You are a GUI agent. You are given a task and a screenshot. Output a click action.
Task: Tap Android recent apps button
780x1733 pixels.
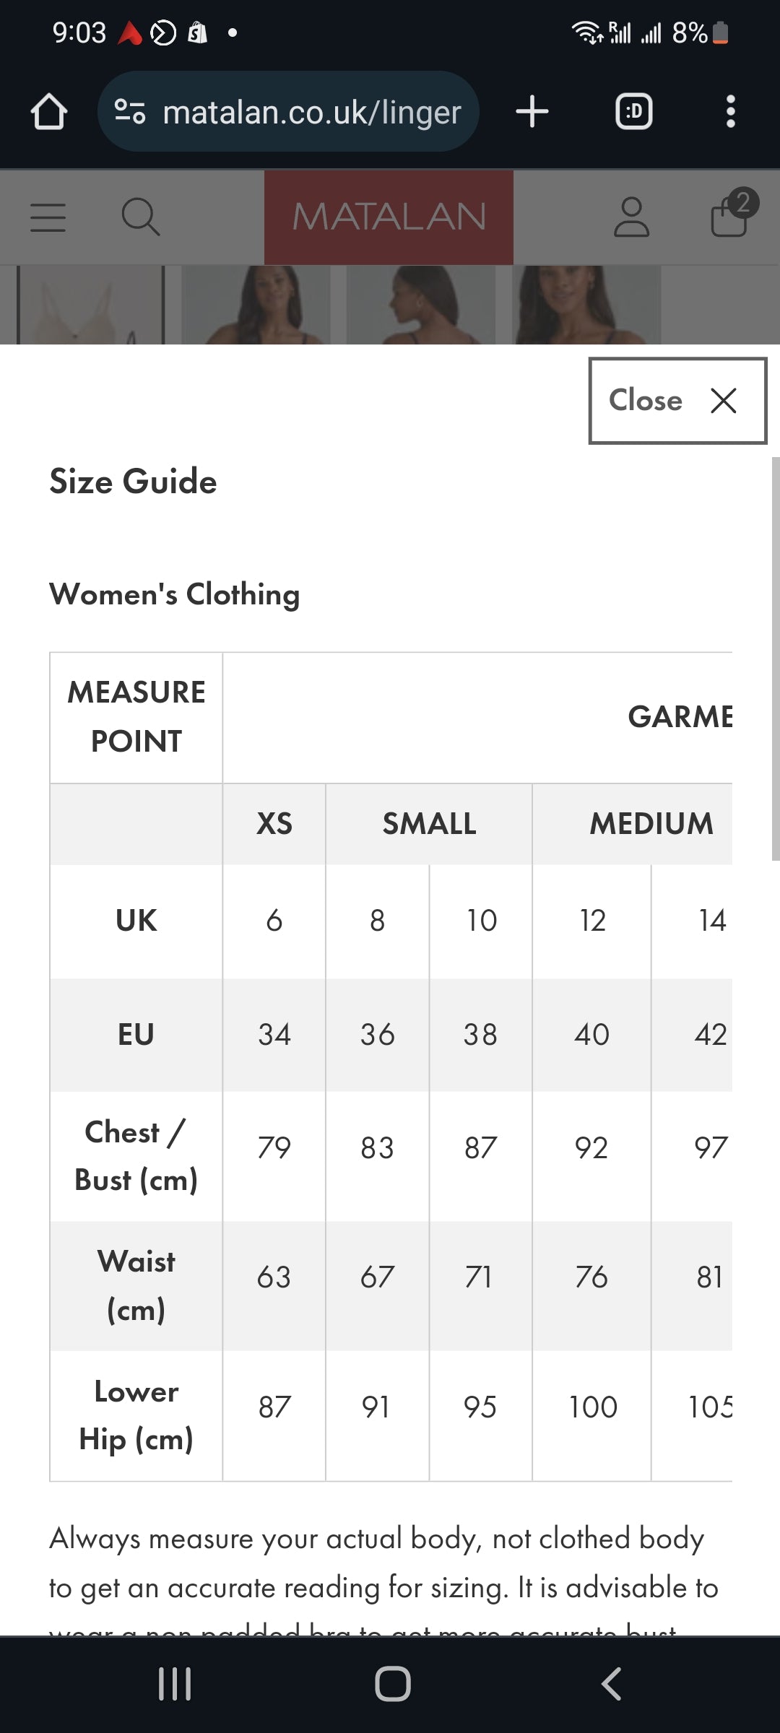(x=175, y=1684)
